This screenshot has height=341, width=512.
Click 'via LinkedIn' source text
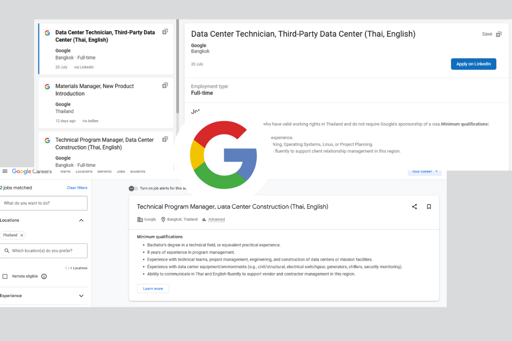[84, 67]
